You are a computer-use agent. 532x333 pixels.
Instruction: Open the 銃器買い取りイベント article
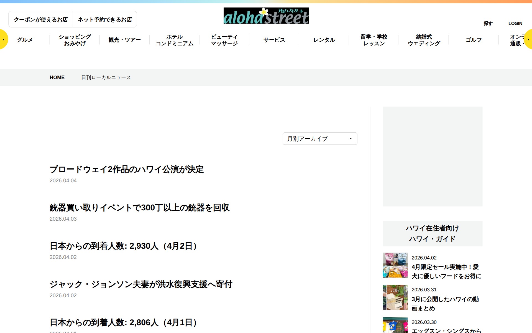(x=139, y=208)
